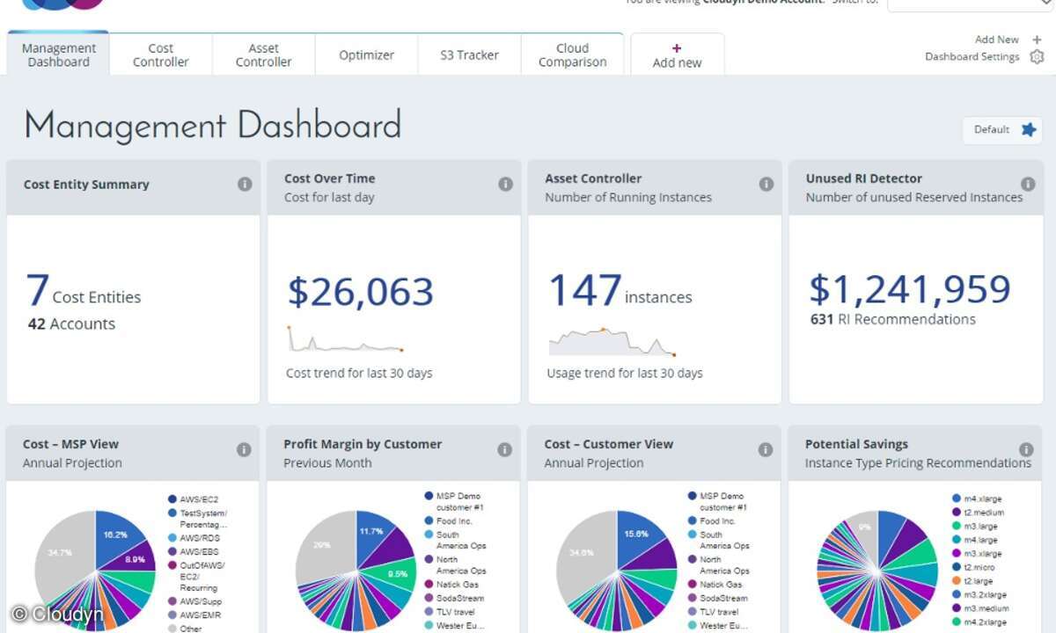Toggle the AWS/EBS legend entry

193,552
